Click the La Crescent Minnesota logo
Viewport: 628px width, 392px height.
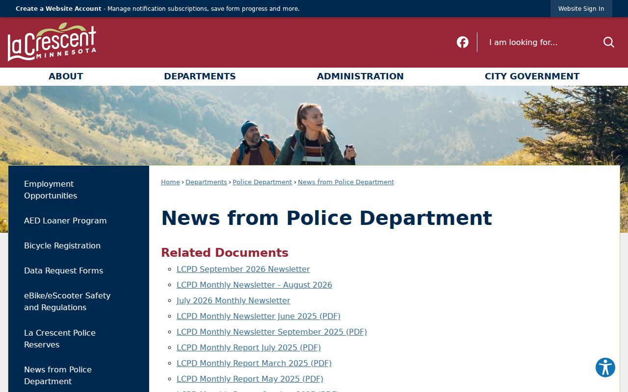click(x=52, y=42)
